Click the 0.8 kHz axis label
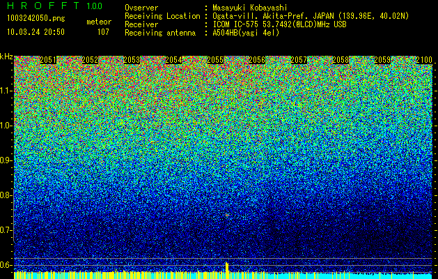438x279 pixels. [6, 195]
